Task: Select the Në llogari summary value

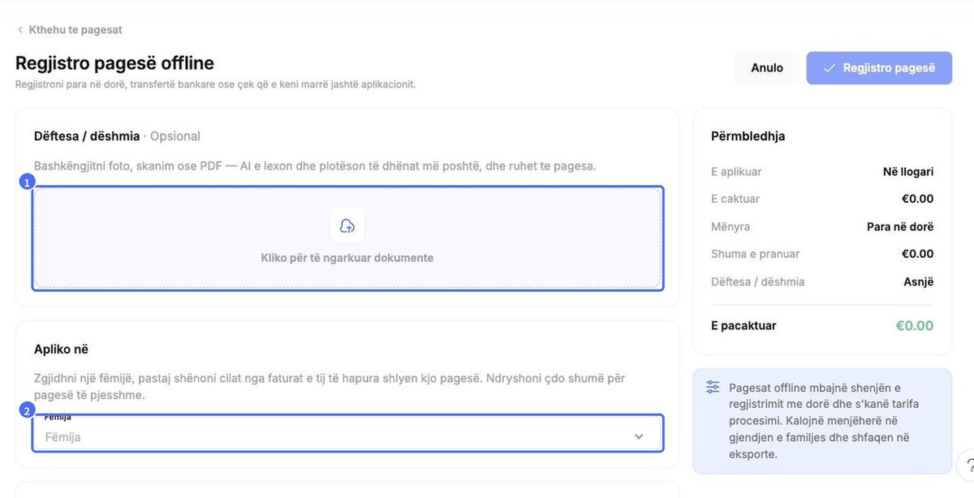Action: (908, 172)
